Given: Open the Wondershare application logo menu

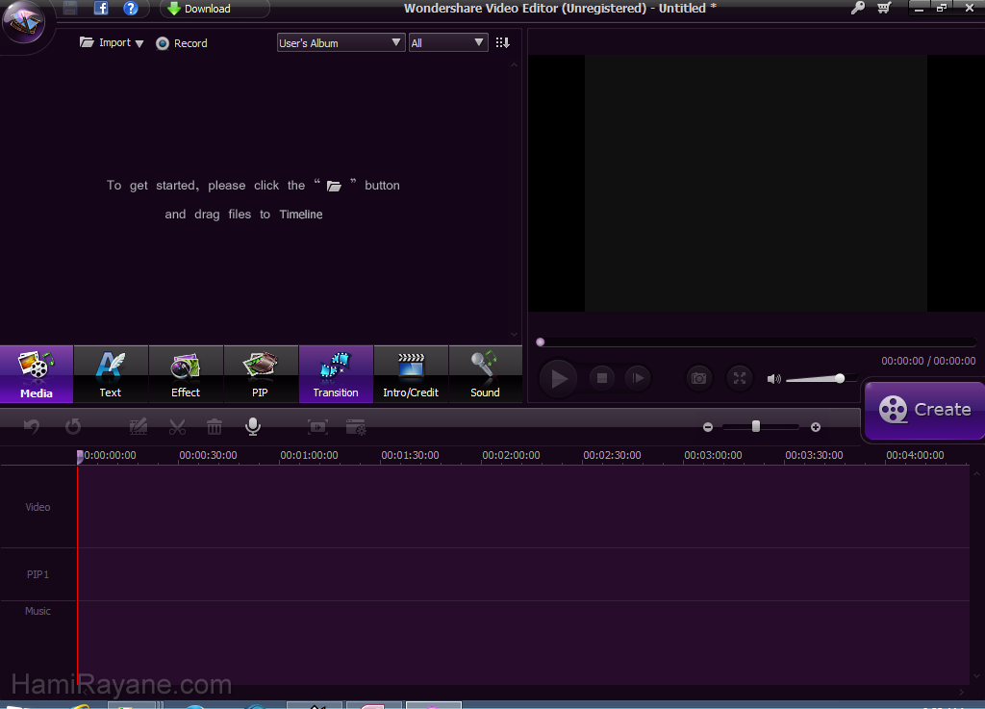Looking at the screenshot, I should (24, 22).
